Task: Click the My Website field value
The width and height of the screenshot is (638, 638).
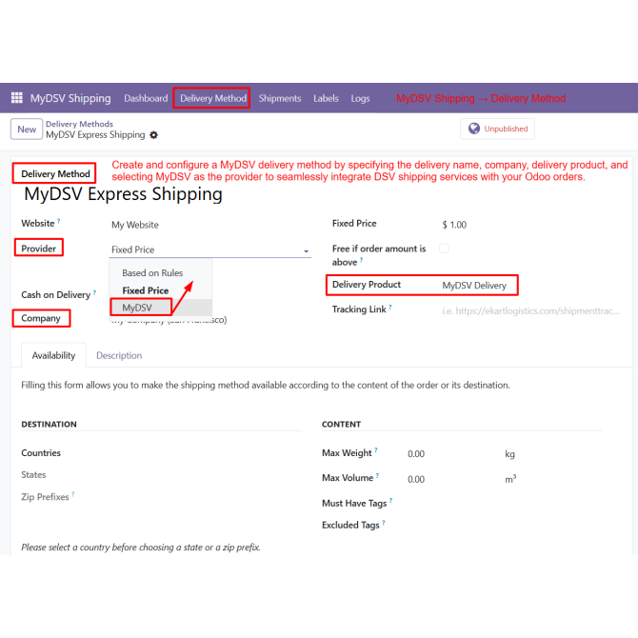Action: click(x=135, y=225)
